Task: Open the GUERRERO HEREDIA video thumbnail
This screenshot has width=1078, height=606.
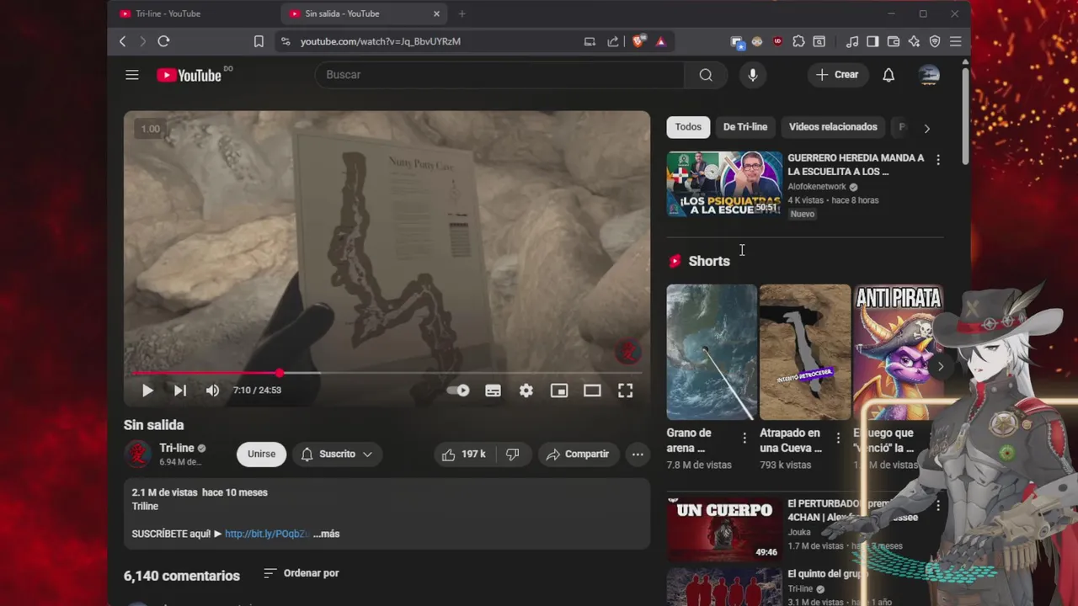Action: coord(724,183)
